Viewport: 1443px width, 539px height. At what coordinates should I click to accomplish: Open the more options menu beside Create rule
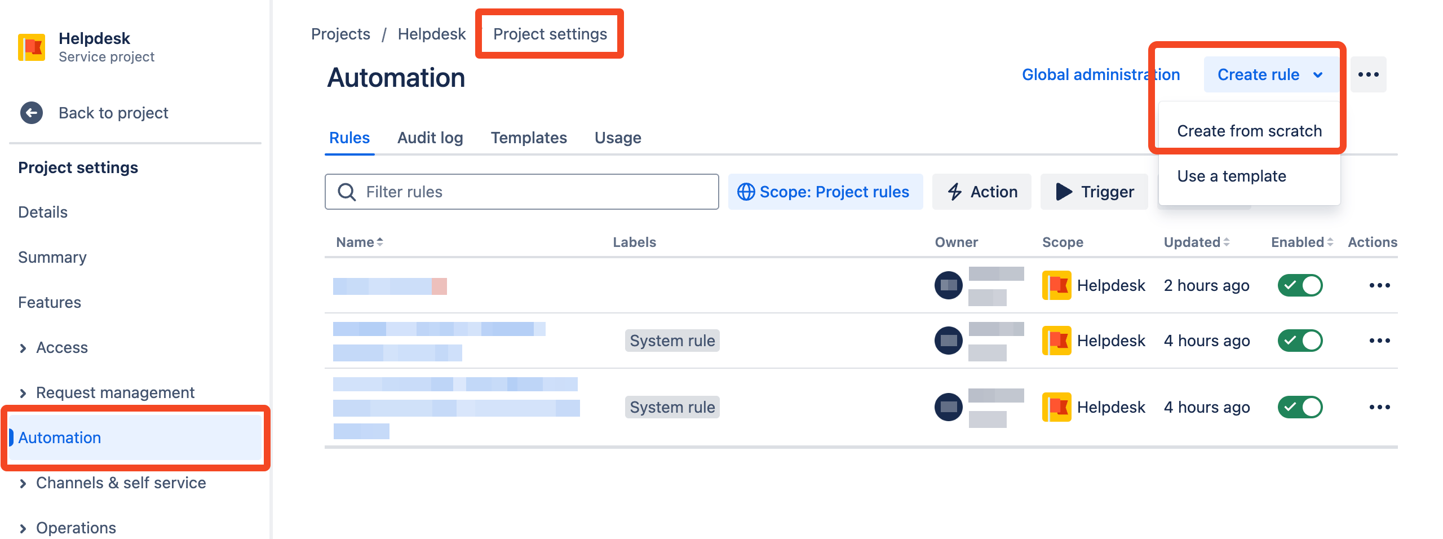click(1369, 74)
